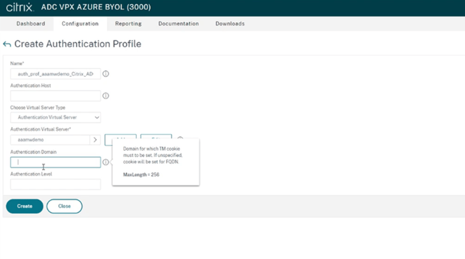The image size is (465, 259).
Task: Click the Authentication Domain input field
Action: coord(55,162)
